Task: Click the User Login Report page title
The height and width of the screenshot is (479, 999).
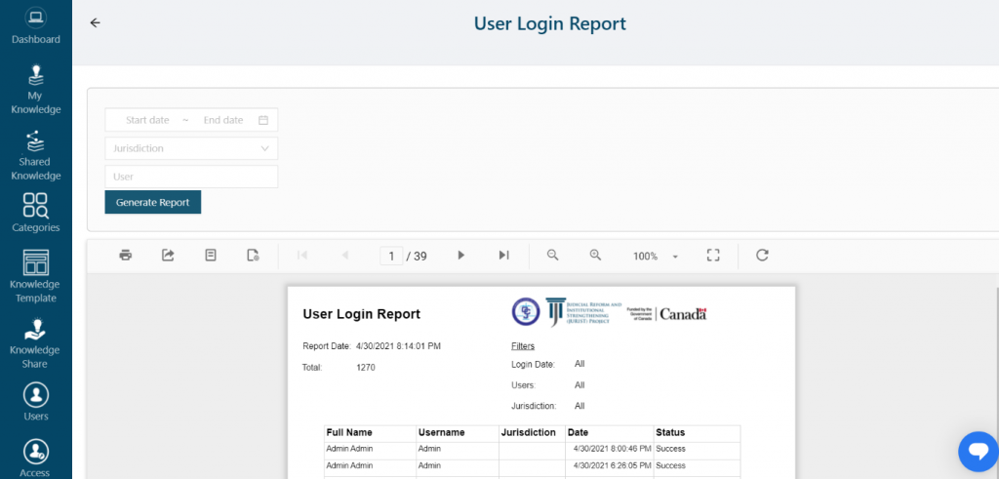Action: pyautogui.click(x=550, y=23)
